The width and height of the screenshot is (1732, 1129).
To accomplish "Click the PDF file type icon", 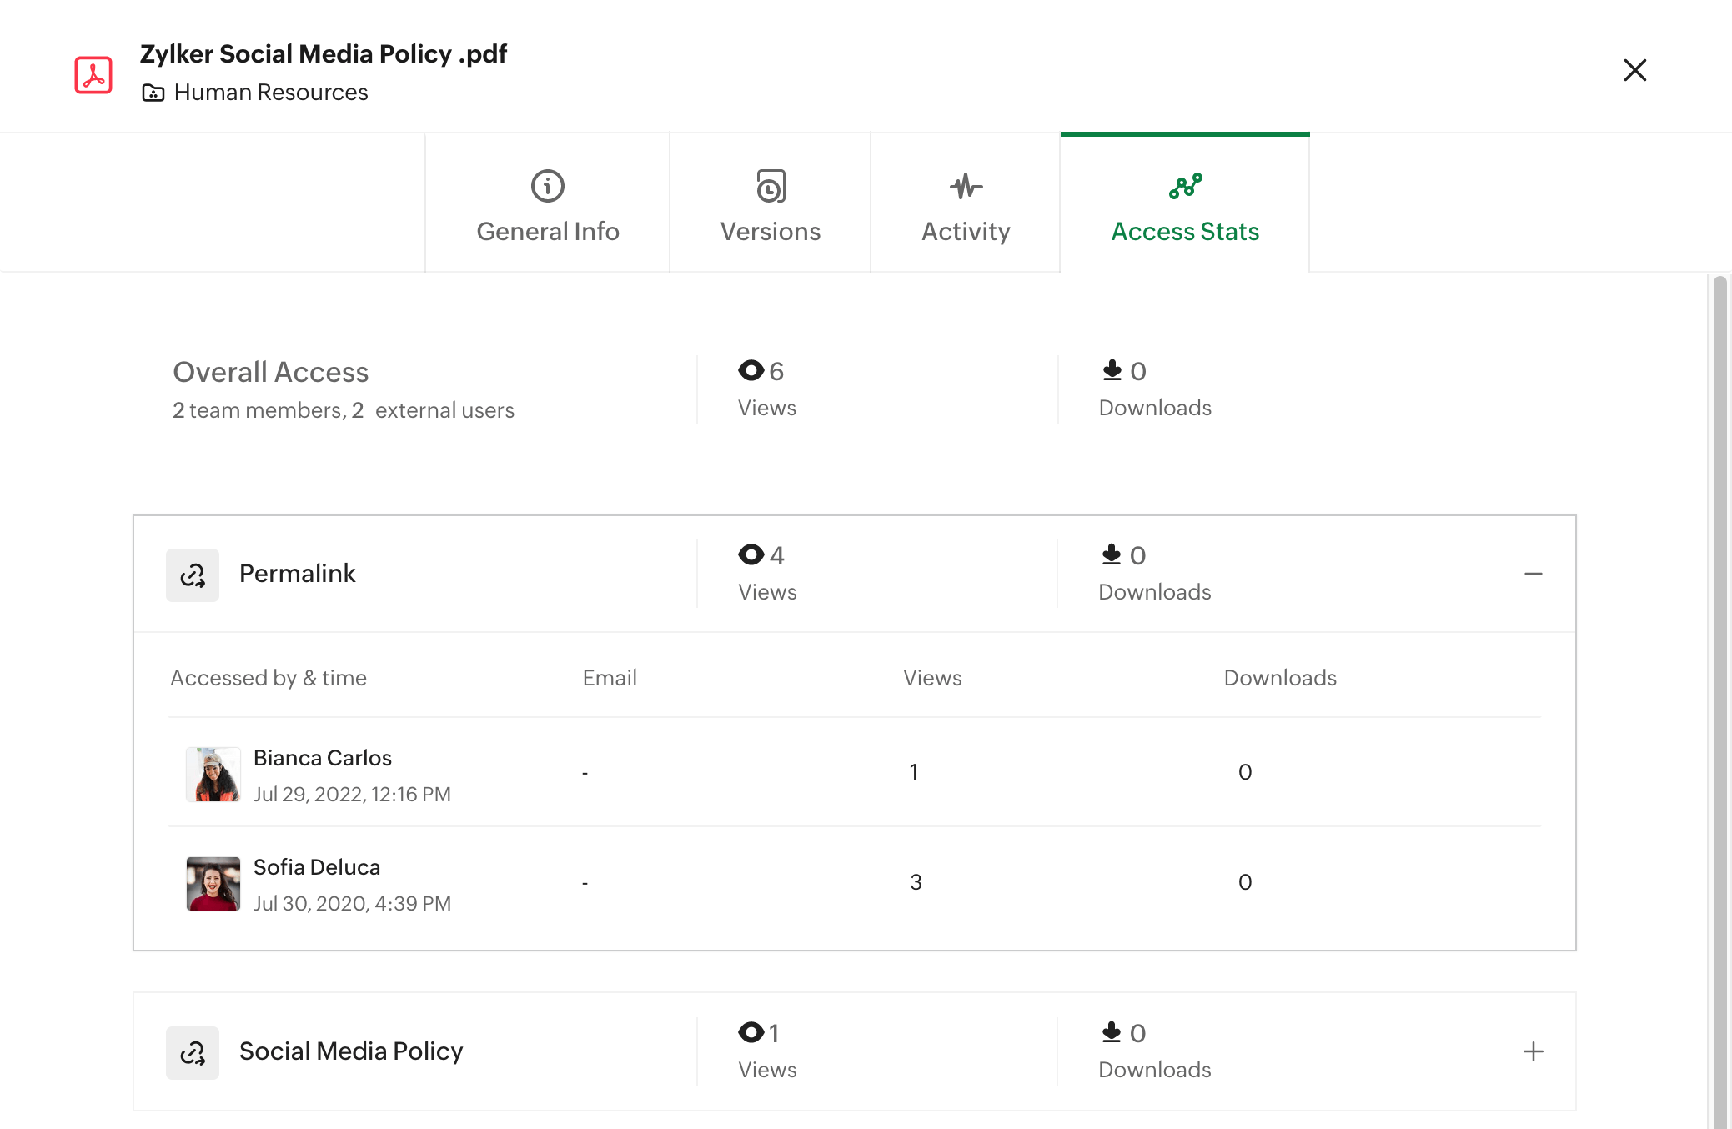I will (x=93, y=75).
